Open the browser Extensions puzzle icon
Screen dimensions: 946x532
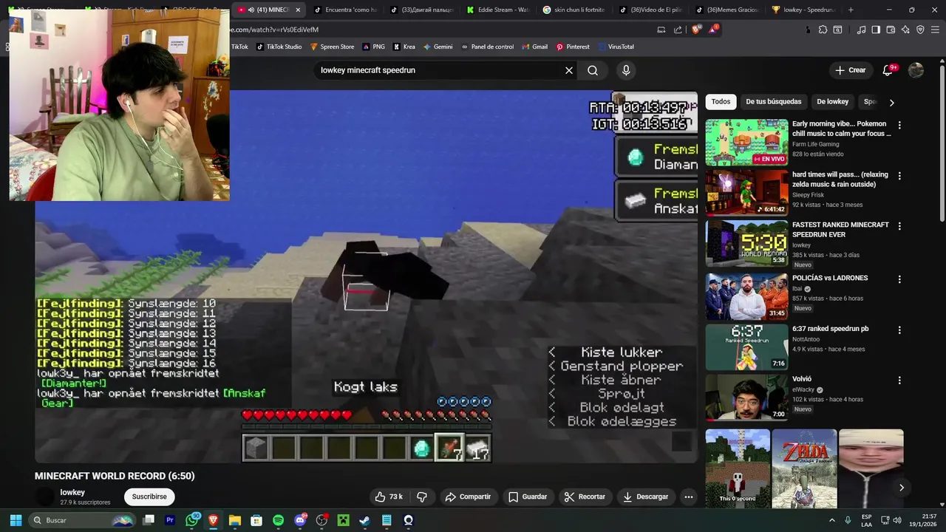click(823, 30)
